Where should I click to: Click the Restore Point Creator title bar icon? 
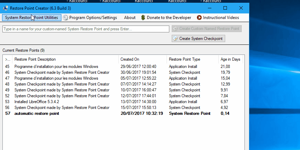point(6,8)
